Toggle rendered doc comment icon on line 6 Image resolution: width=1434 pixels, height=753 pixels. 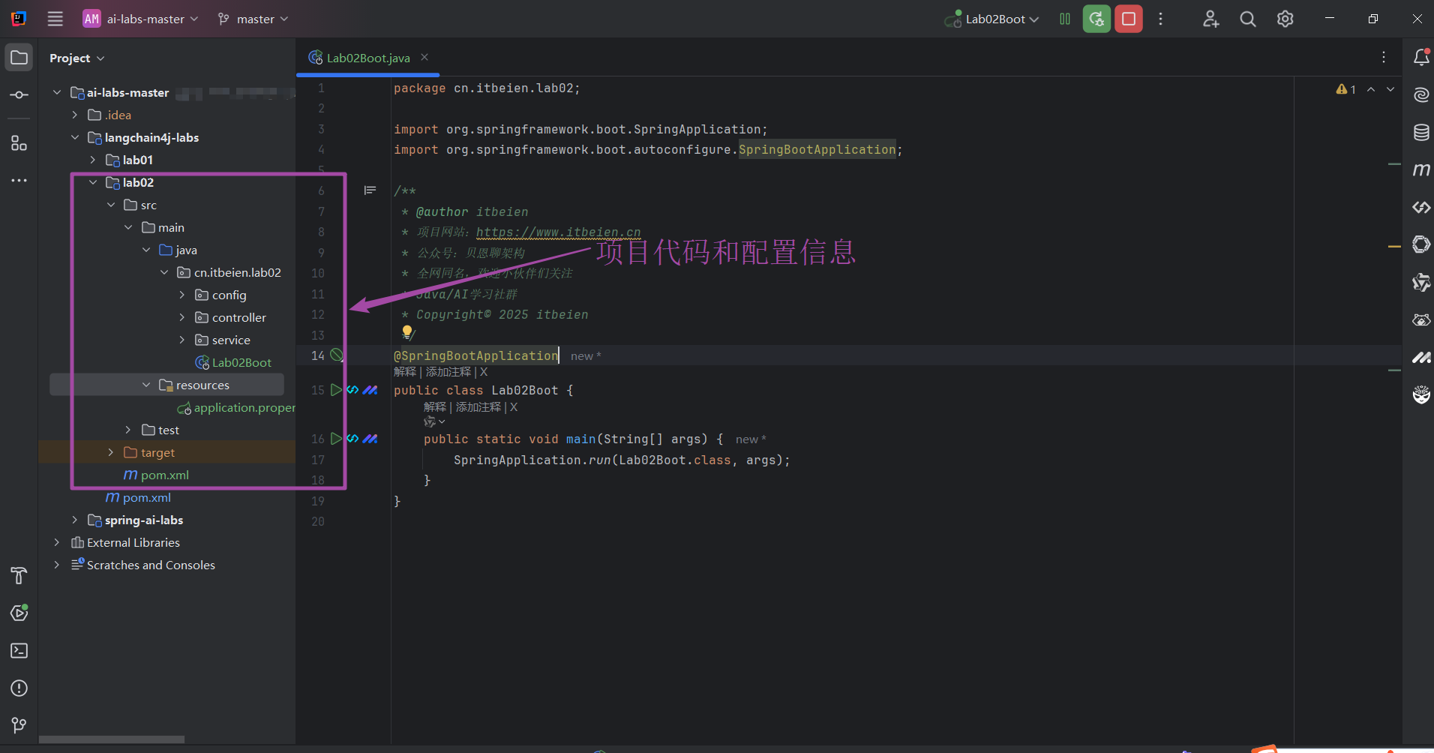(370, 190)
